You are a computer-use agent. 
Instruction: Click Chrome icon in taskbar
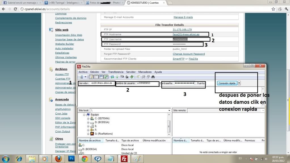pos(85,159)
